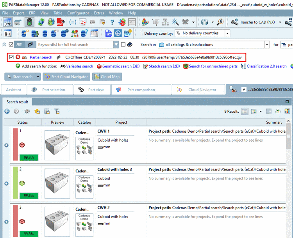Maximize the Search result panel
The width and height of the screenshot is (293, 238).
point(287,101)
